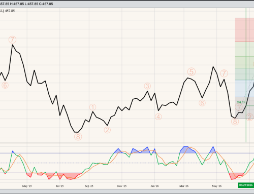254x194 pixels.
Task: Select wave marker 8 below the August 2025 low
Action: [78, 137]
